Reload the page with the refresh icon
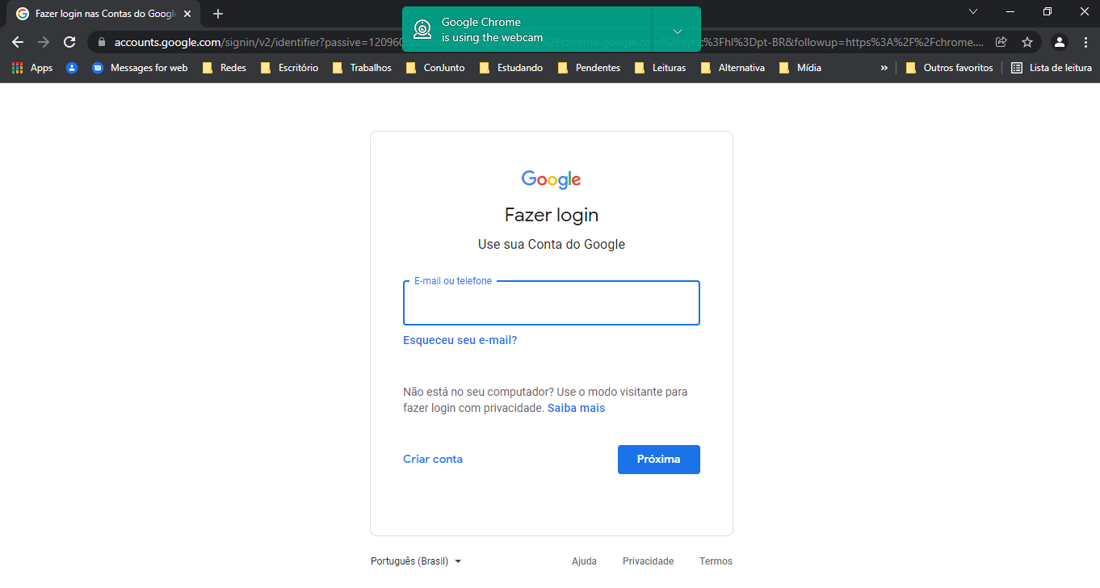The image size is (1100, 588). coord(69,42)
